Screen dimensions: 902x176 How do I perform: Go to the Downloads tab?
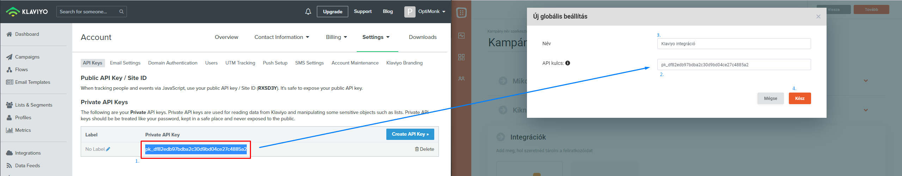(423, 37)
